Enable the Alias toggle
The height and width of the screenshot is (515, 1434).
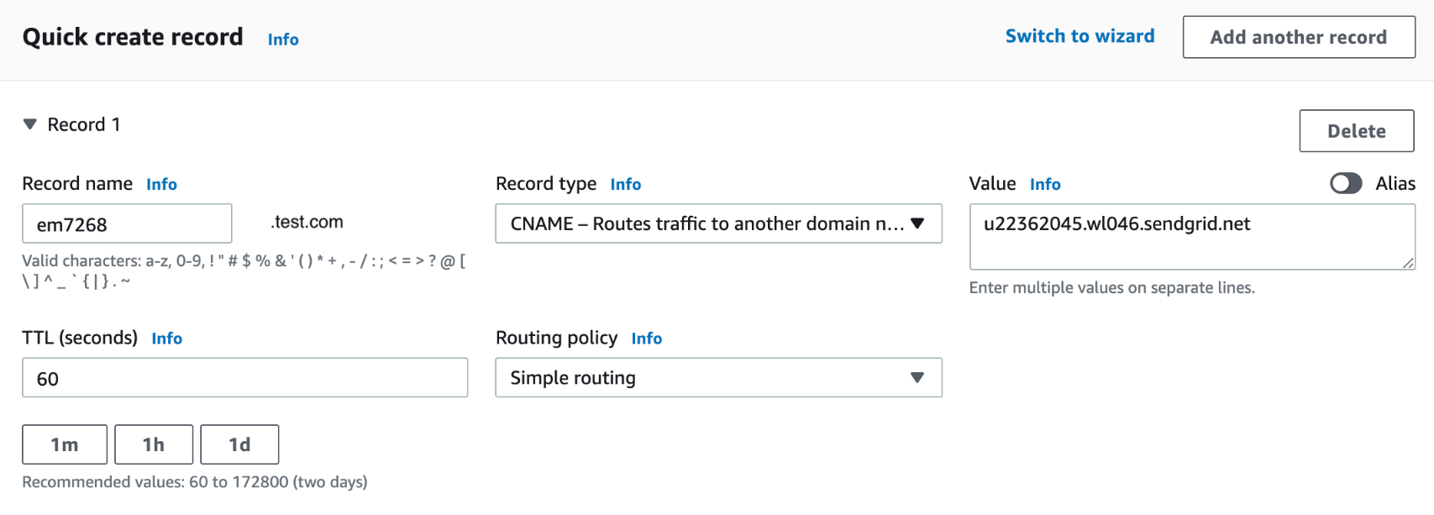tap(1345, 183)
